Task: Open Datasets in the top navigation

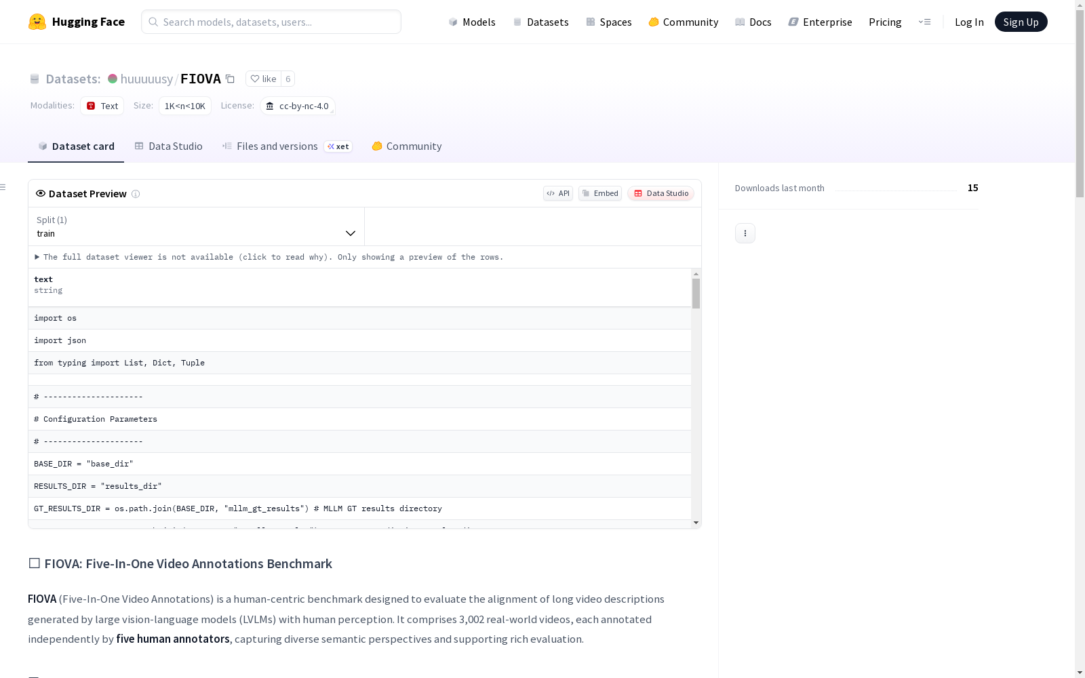Action: [540, 22]
